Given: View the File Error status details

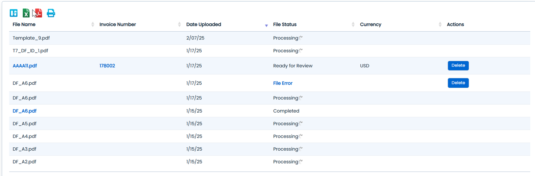Looking at the screenshot, I should [283, 83].
